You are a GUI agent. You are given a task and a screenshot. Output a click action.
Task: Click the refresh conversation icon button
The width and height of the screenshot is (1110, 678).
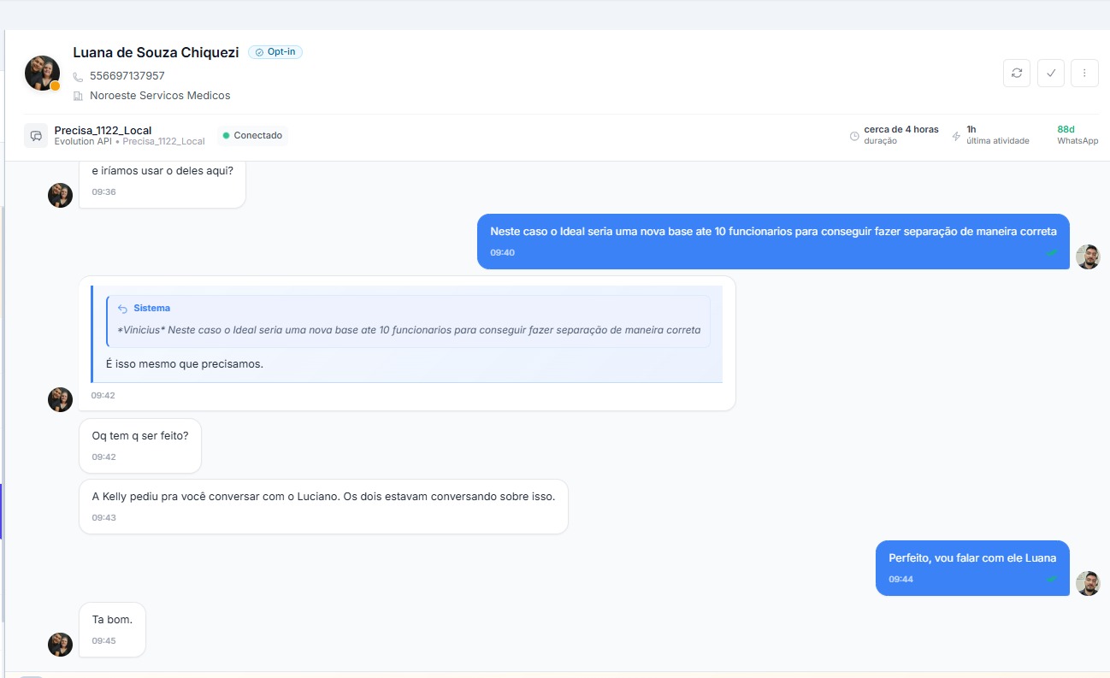[1016, 74]
